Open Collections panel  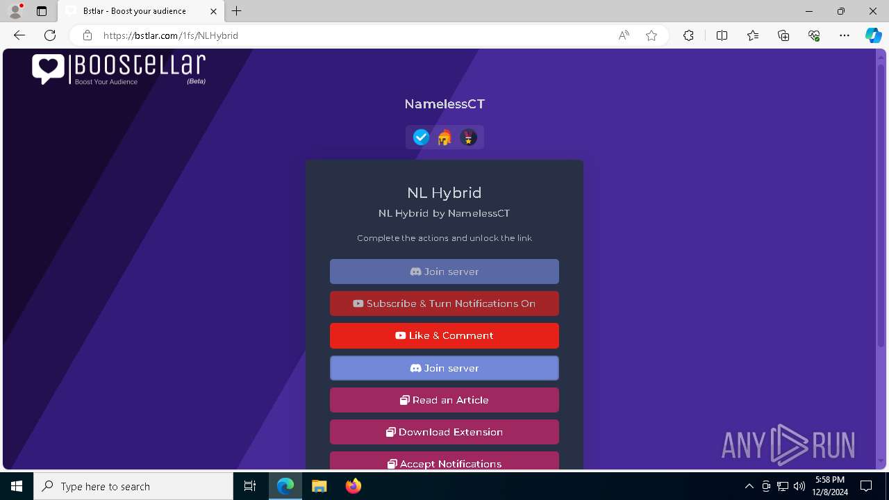click(783, 35)
